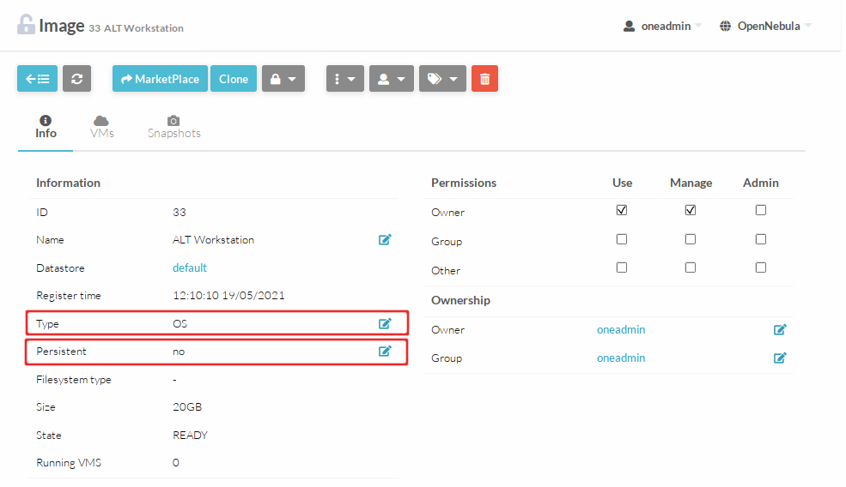Edit the image Name field
846x487 pixels.
[x=385, y=240]
